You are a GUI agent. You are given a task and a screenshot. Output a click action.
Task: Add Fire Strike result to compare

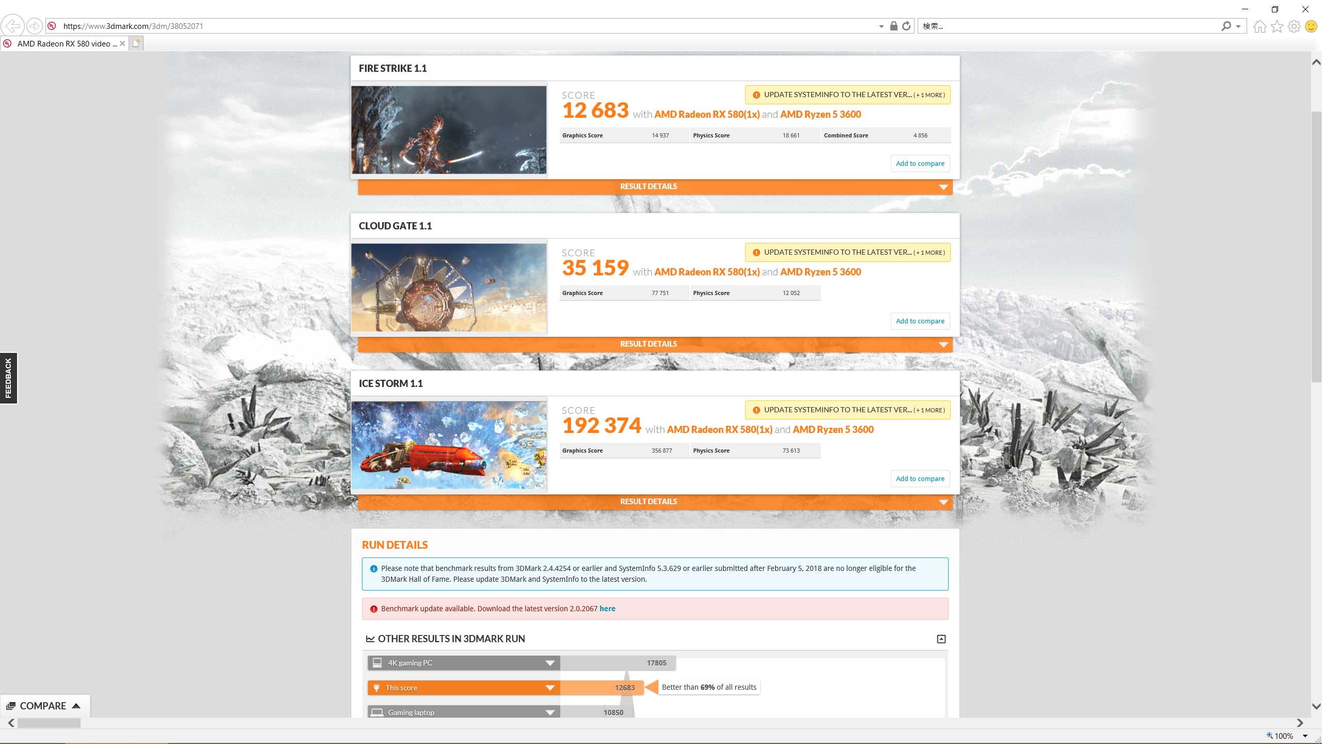pyautogui.click(x=920, y=164)
